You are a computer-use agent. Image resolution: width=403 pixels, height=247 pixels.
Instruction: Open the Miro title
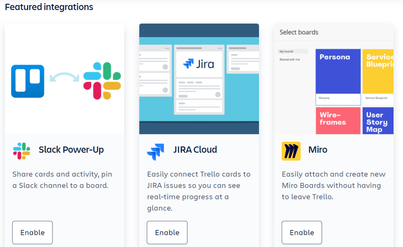[x=318, y=150]
